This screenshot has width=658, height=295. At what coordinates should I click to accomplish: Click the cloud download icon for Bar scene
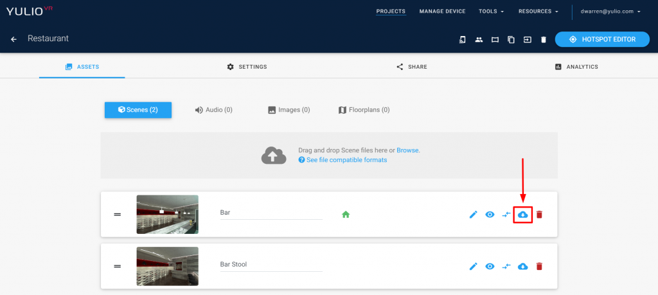tap(522, 215)
